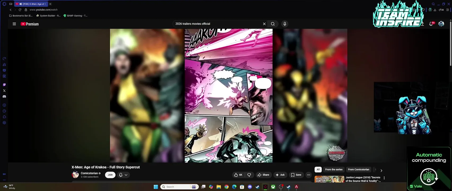This screenshot has width=452, height=191.
Task: Share the video
Action: point(263,175)
